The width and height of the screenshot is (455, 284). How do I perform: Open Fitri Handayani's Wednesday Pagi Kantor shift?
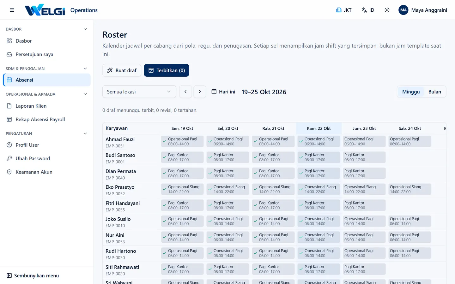pos(273,205)
